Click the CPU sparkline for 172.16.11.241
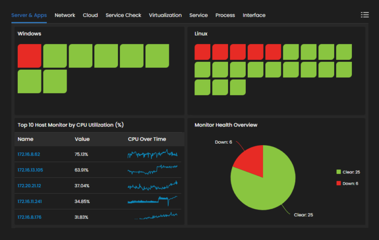The height and width of the screenshot is (240, 379). [x=152, y=201]
